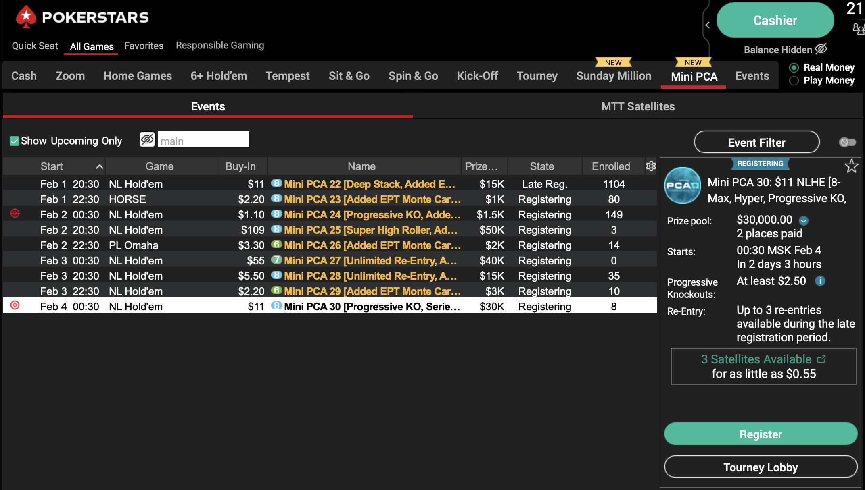Click the target icon on Mini PCA 30 row
The image size is (865, 490).
[15, 305]
